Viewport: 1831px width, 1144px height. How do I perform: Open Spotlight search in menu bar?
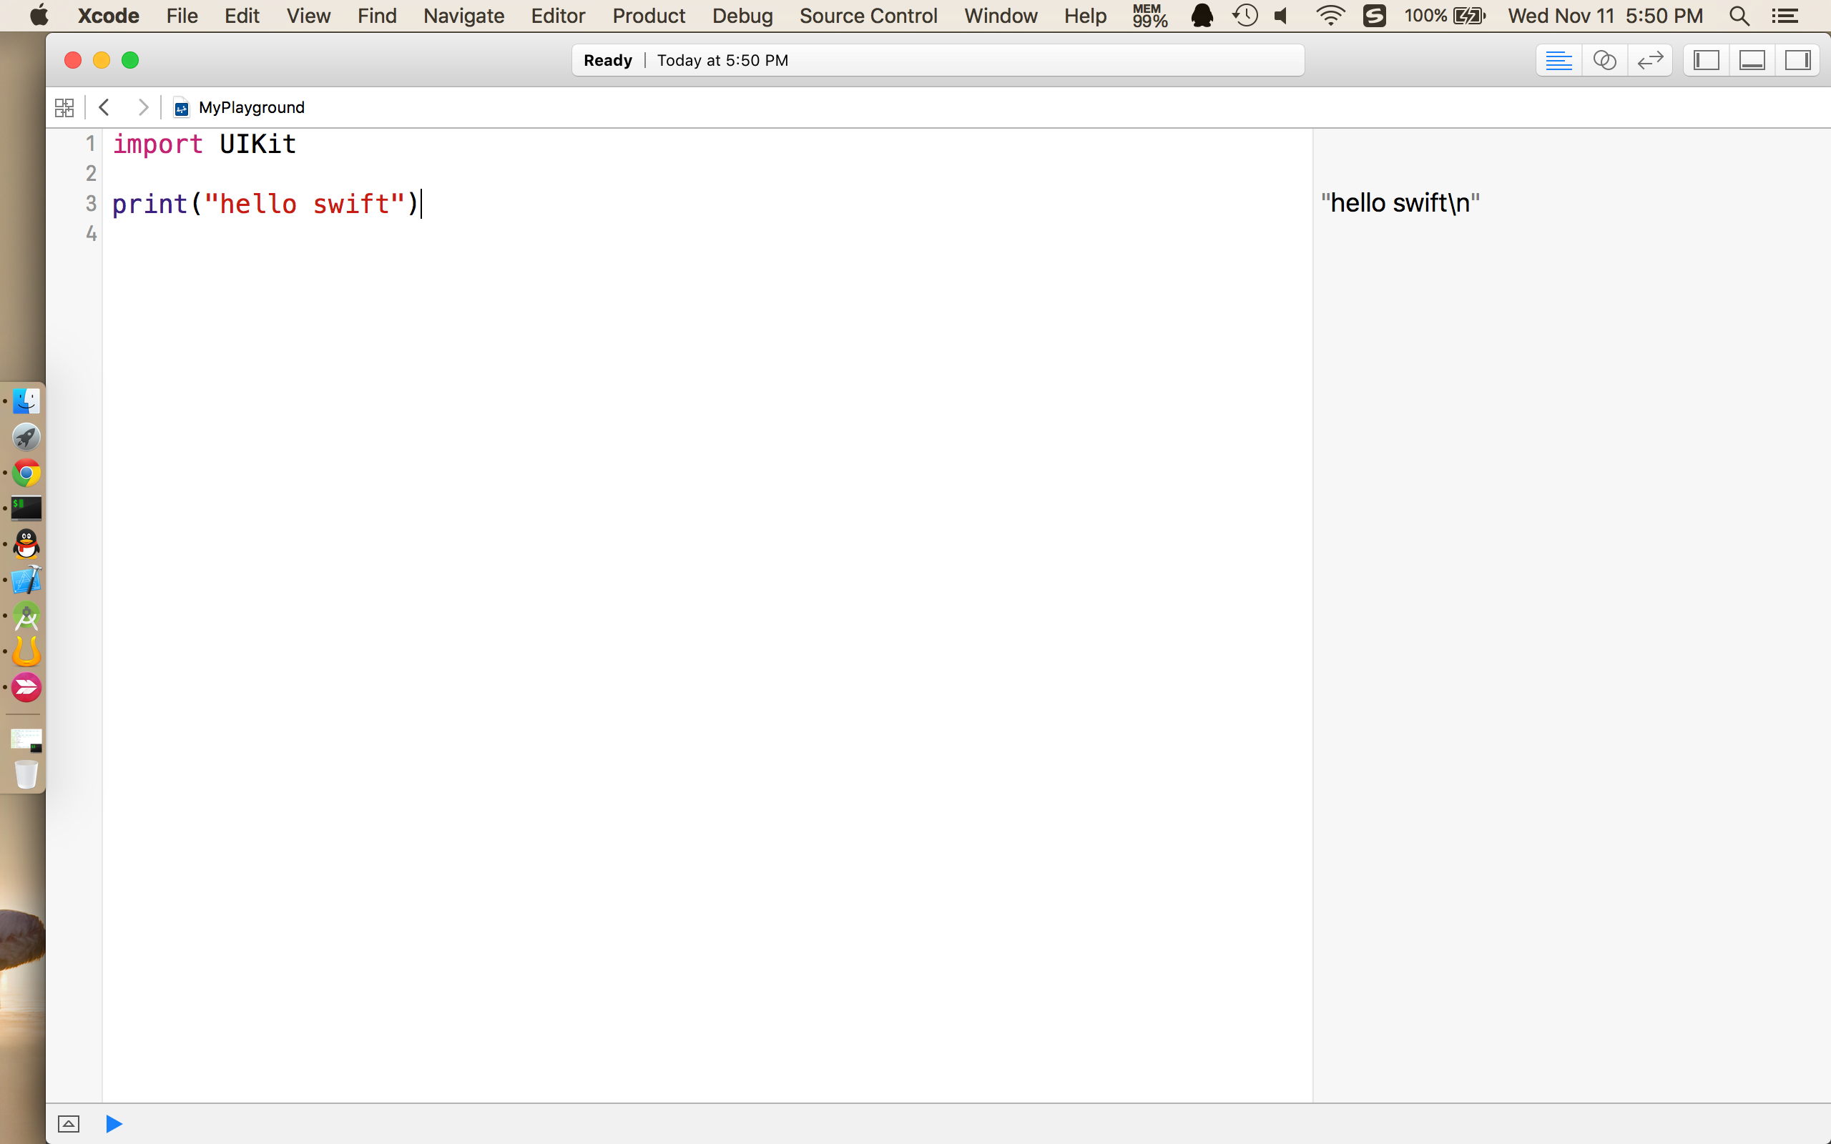click(x=1739, y=16)
